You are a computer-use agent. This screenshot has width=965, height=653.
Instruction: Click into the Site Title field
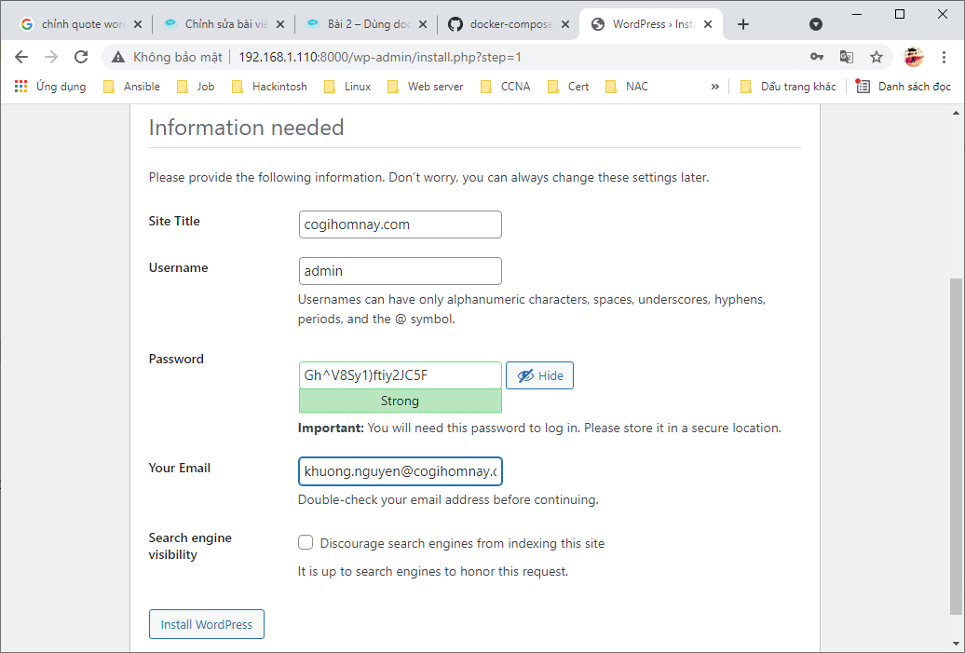click(400, 224)
